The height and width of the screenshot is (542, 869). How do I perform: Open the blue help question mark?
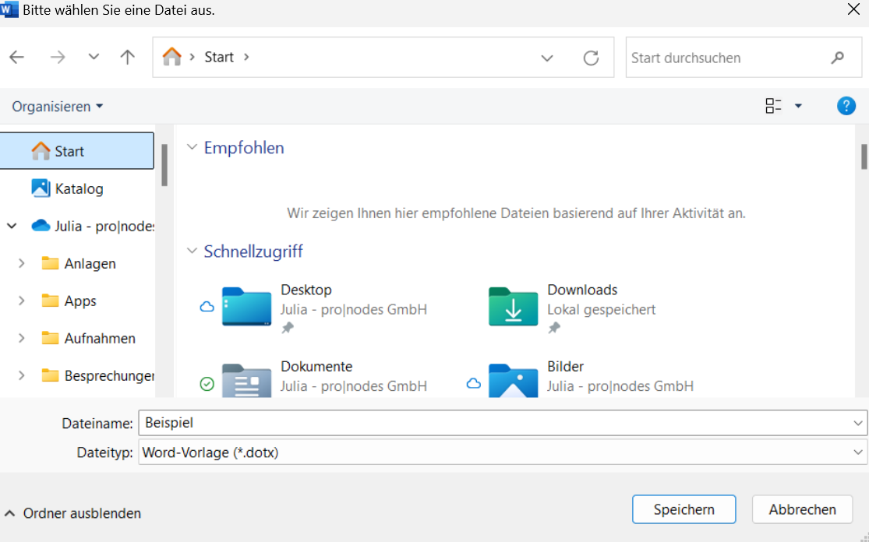coord(846,106)
